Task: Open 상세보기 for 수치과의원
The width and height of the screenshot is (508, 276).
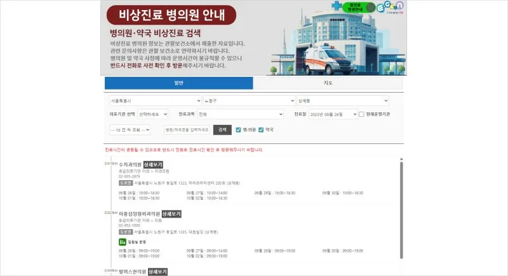Action: pos(153,165)
